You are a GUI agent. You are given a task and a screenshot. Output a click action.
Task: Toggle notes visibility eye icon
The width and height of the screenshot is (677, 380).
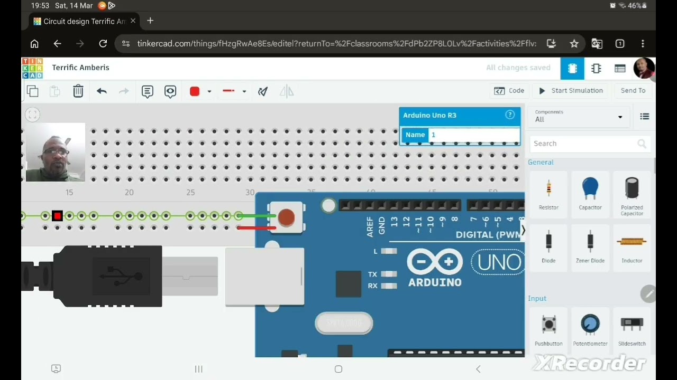point(170,91)
